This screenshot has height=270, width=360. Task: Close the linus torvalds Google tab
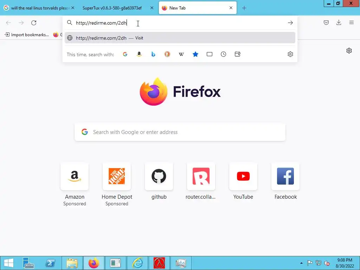[73, 8]
